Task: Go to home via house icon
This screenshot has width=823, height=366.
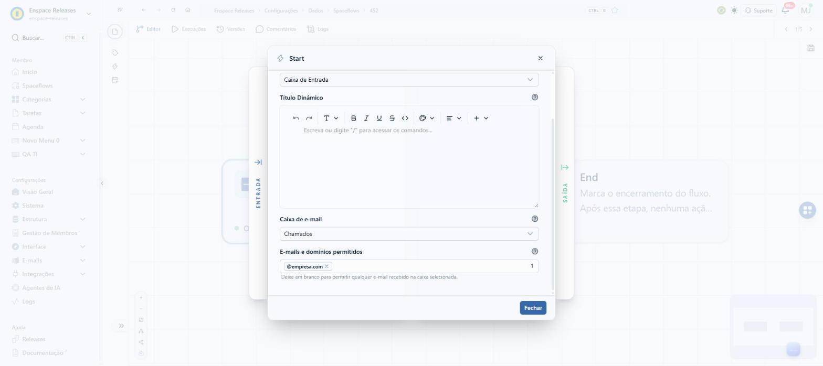Action: click(188, 10)
